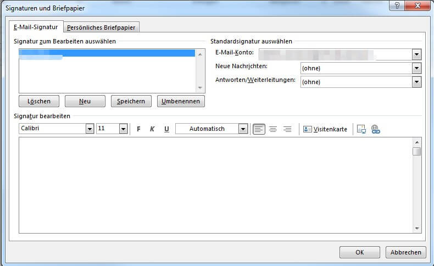Insert a picture into the signature

(x=361, y=129)
